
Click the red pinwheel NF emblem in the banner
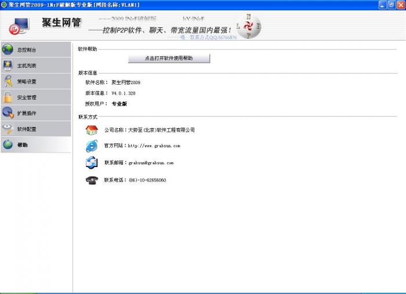click(249, 27)
